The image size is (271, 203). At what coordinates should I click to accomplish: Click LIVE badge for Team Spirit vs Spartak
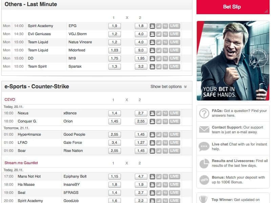[174, 66]
